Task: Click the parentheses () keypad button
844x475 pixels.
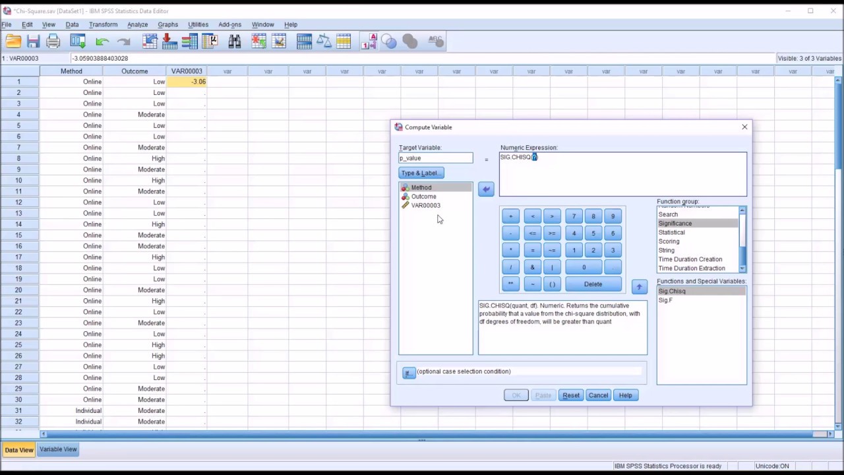Action: click(552, 284)
